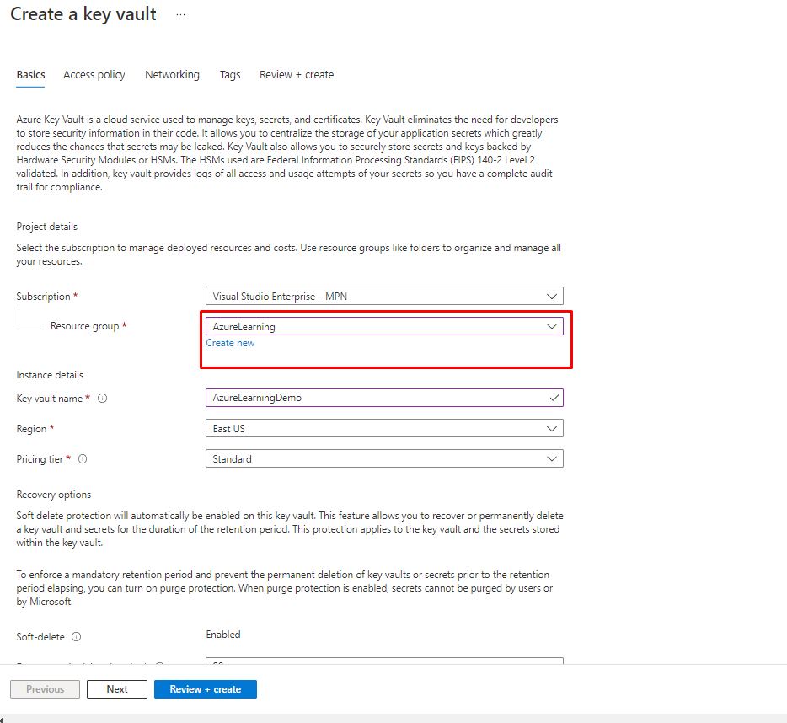Click the "Key vault name" field label

(49, 399)
